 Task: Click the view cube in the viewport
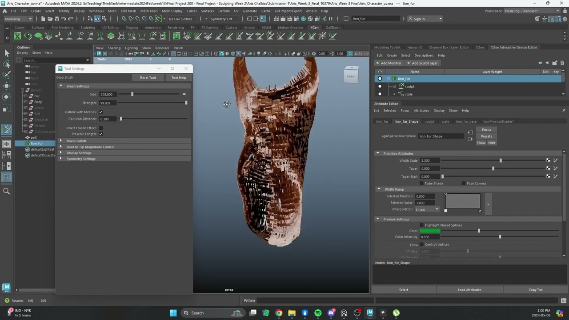(x=351, y=76)
